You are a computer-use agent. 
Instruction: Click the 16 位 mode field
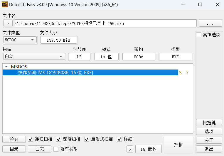(106, 57)
